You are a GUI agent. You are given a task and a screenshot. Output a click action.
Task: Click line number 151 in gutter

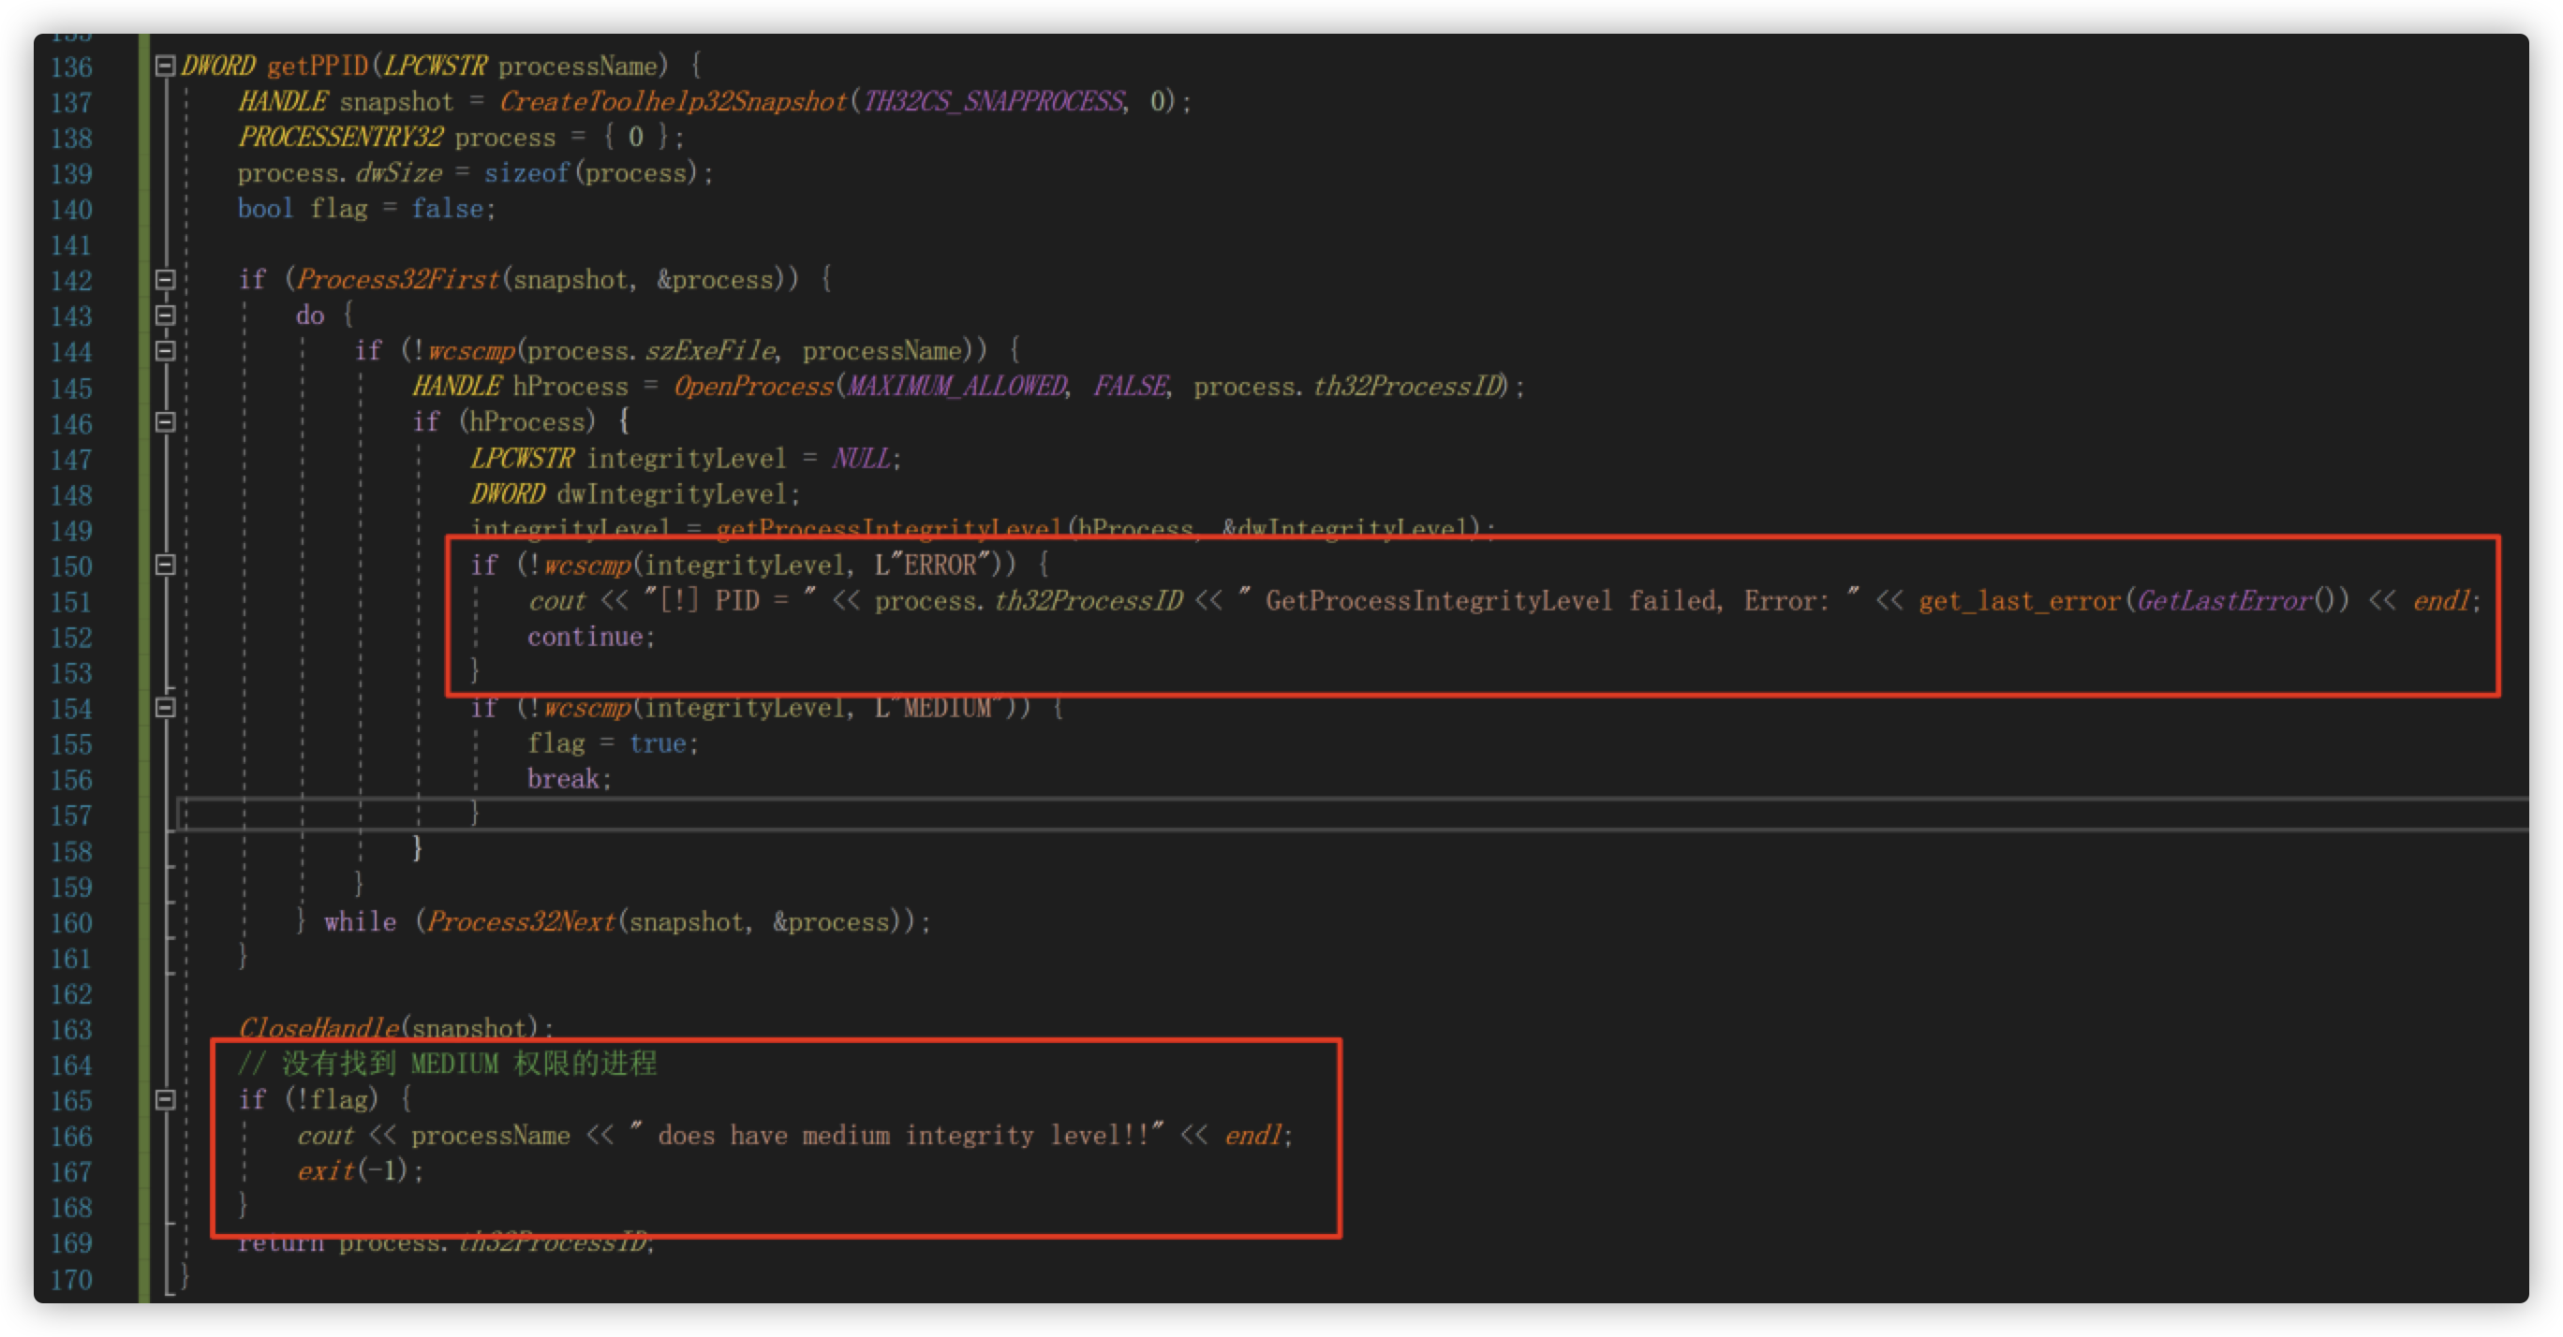coord(71,602)
